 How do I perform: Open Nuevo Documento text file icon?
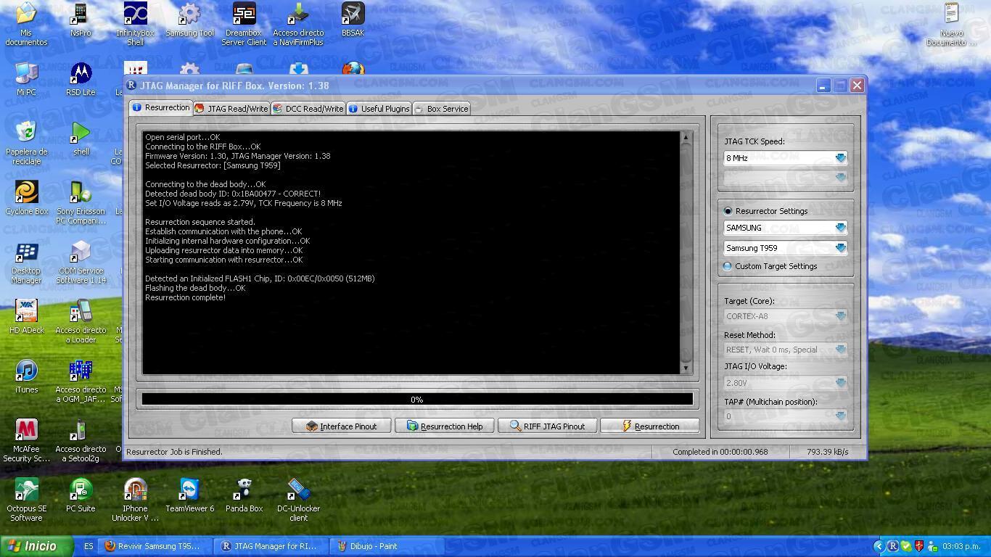(x=951, y=24)
